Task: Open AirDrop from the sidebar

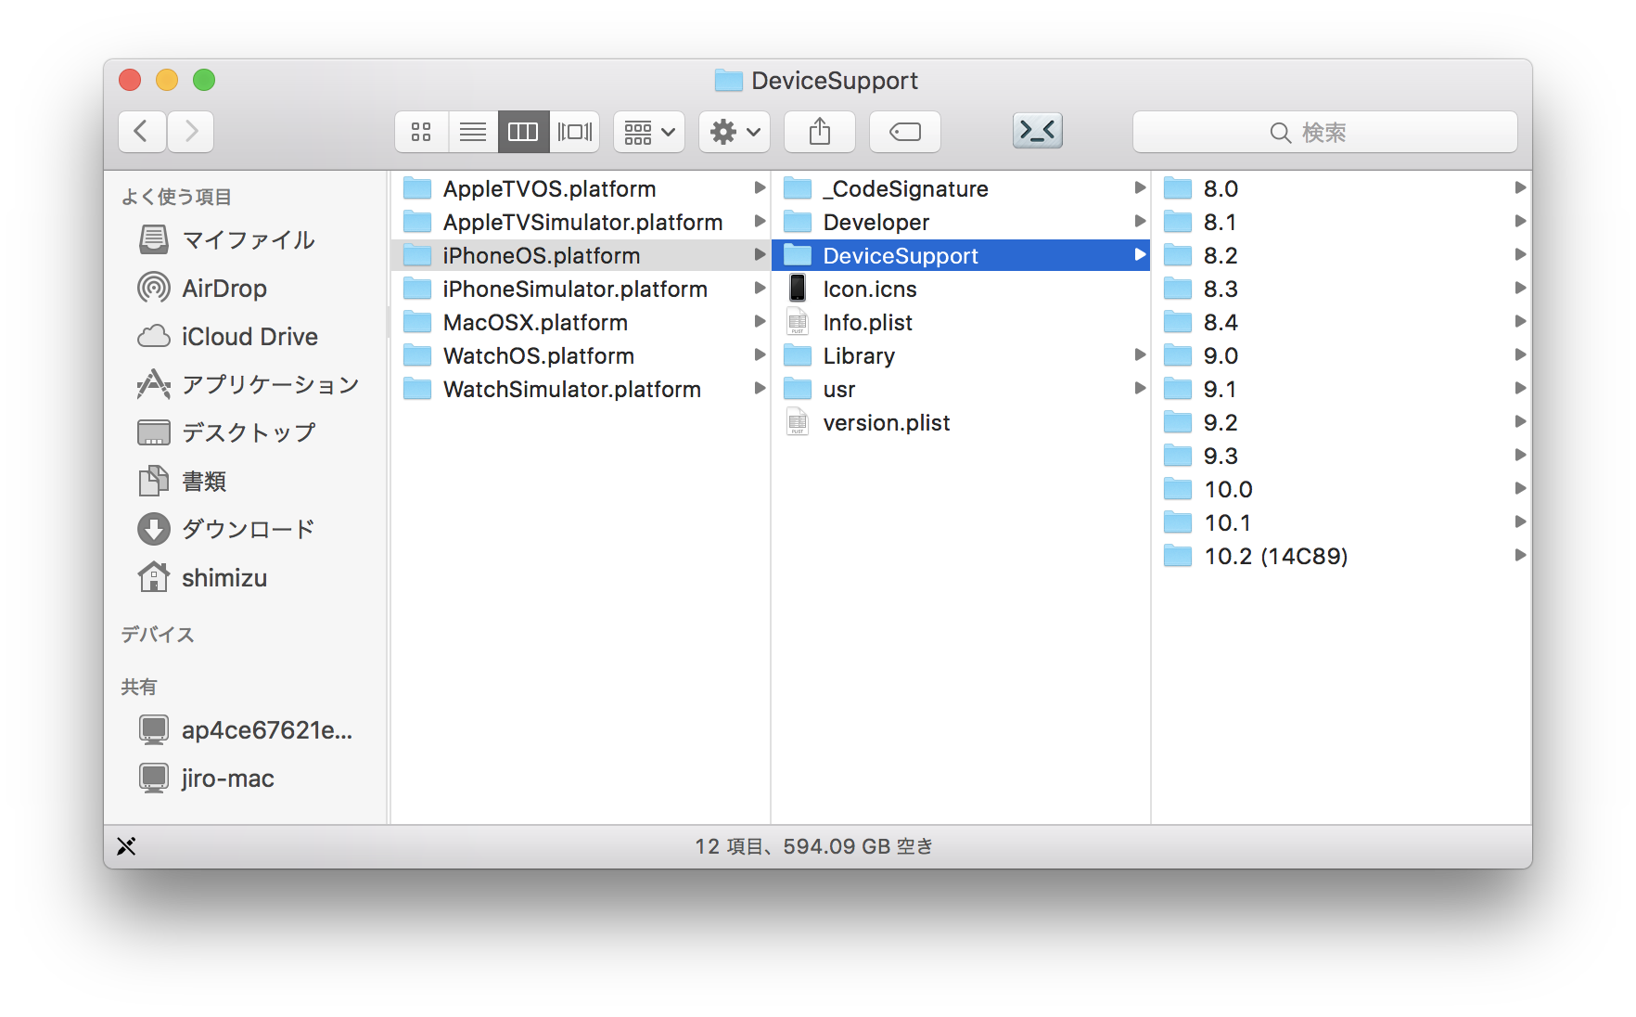Action: click(x=224, y=289)
